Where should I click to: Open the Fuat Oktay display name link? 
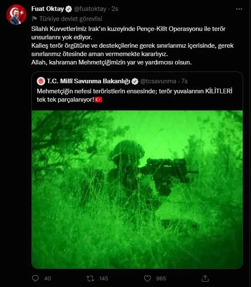(x=48, y=9)
